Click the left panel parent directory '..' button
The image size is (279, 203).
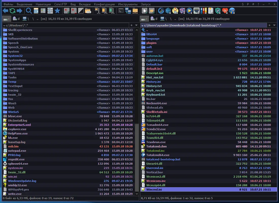click(x=38, y=19)
